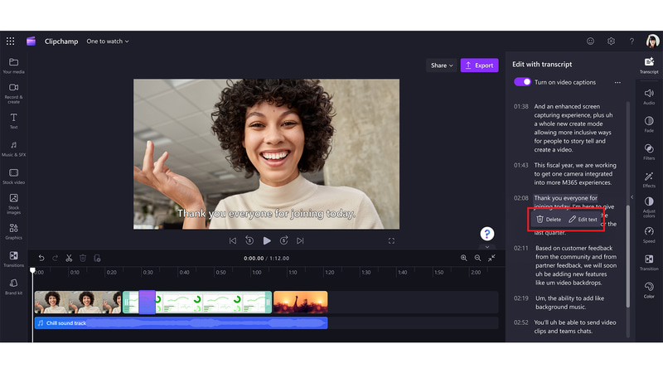Click the transcript panel scrollbar
This screenshot has height=373, width=663.
tap(628, 256)
